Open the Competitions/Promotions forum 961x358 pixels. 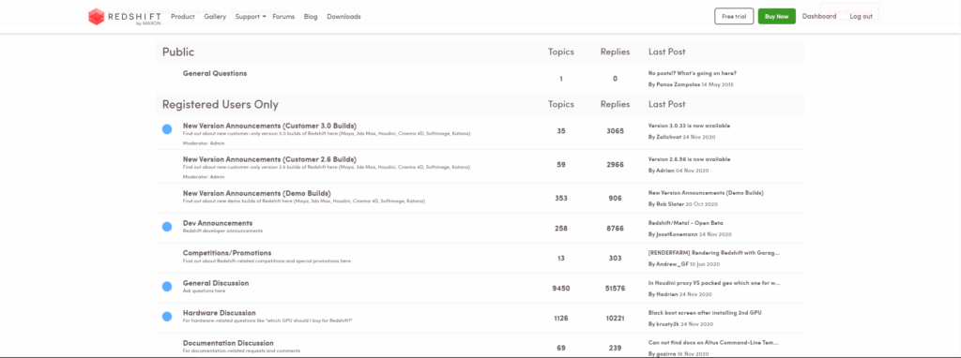[x=227, y=253]
